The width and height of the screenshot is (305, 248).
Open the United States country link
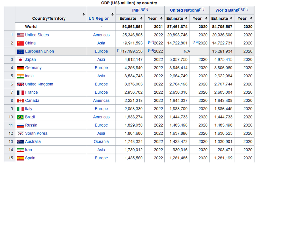click(37, 35)
